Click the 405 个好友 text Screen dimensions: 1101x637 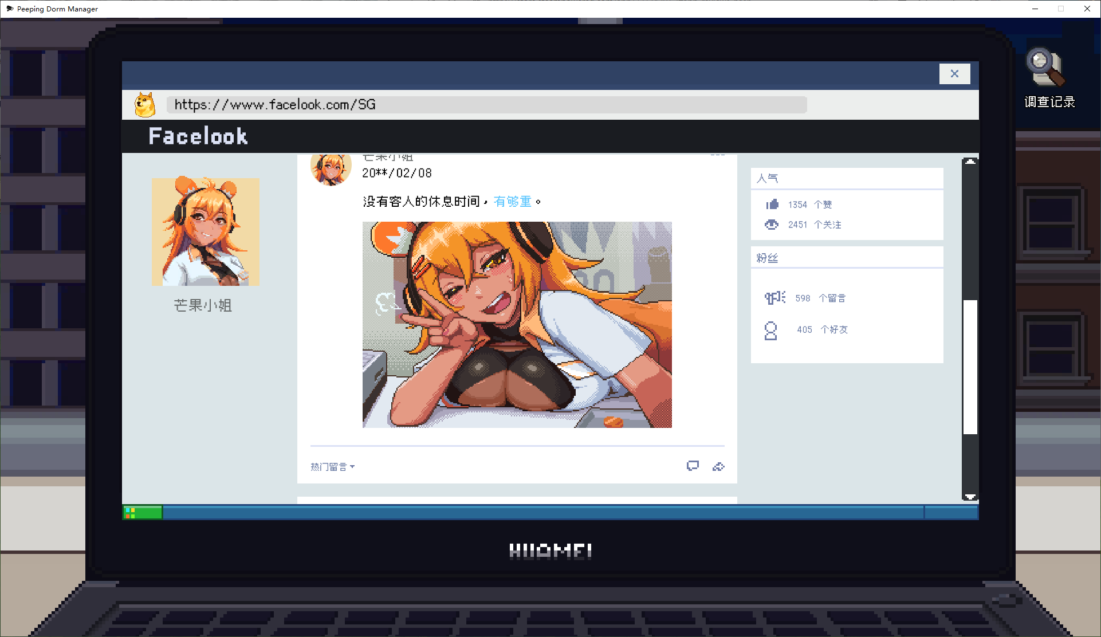pyautogui.click(x=822, y=329)
